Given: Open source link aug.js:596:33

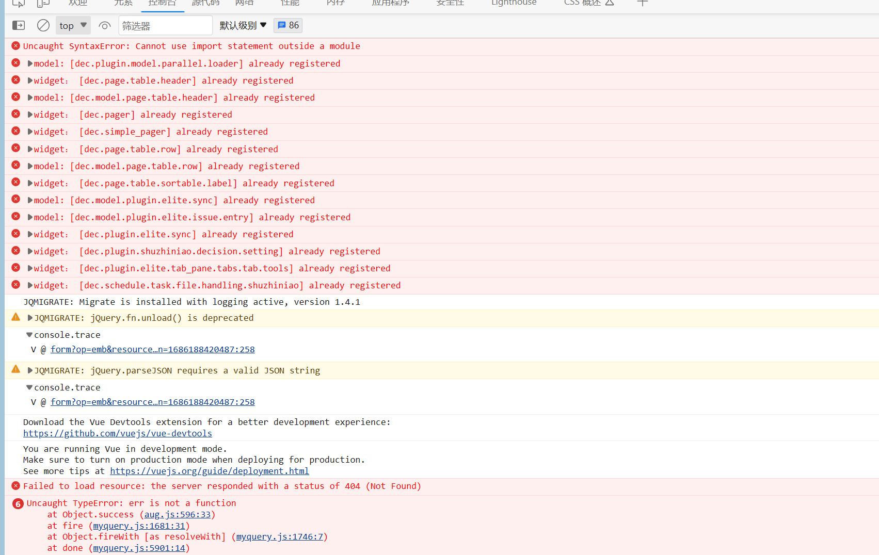Looking at the screenshot, I should click(x=178, y=514).
